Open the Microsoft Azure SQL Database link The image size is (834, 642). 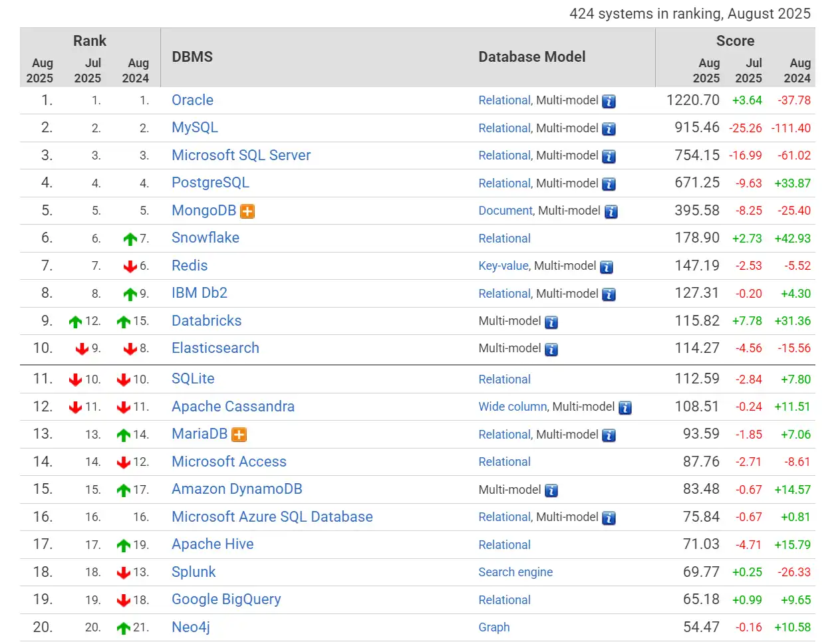(272, 517)
